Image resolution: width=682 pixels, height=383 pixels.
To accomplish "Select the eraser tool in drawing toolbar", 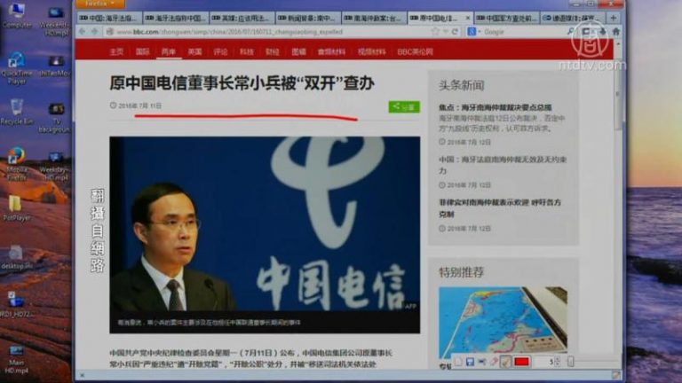I will [494, 362].
